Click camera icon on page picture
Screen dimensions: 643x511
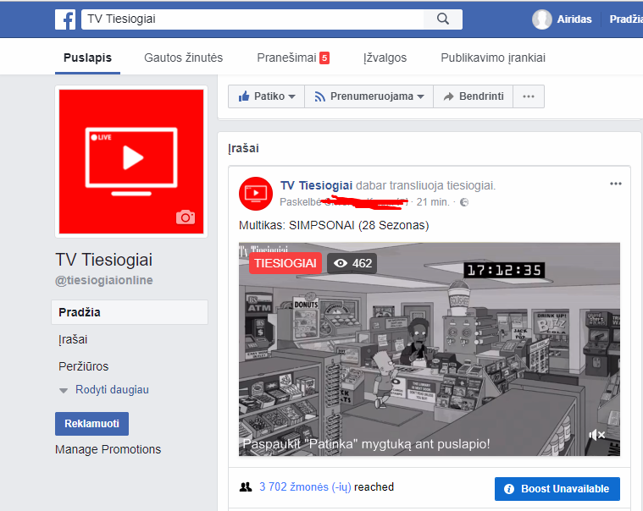(x=186, y=217)
